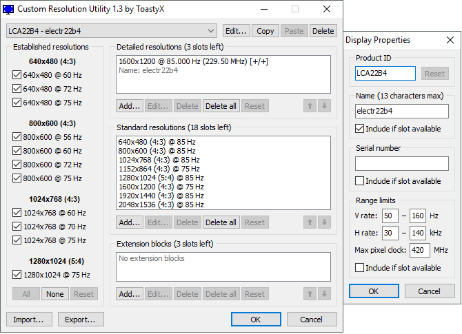
Task: Disable Include if slot available under Name
Action: [361, 128]
